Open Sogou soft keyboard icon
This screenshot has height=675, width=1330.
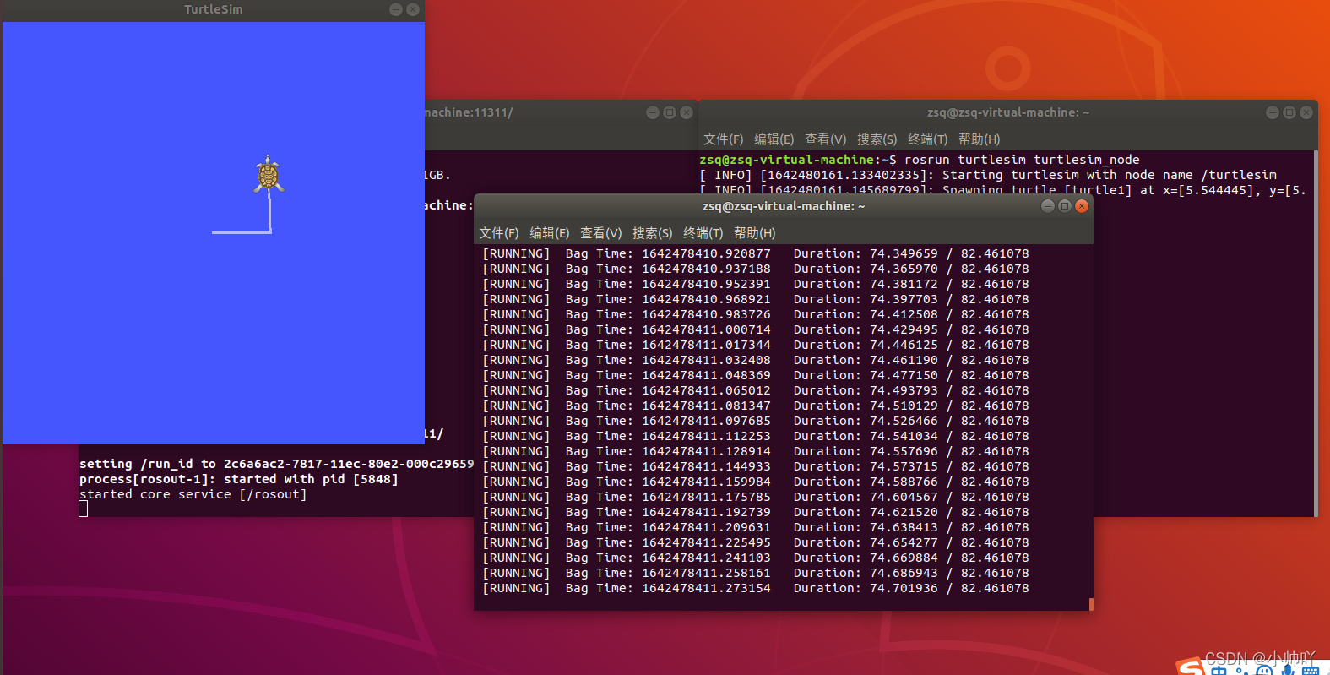[1310, 671]
